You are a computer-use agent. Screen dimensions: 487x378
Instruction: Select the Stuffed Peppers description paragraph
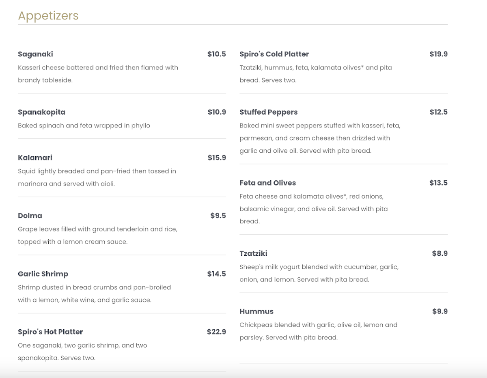[320, 138]
